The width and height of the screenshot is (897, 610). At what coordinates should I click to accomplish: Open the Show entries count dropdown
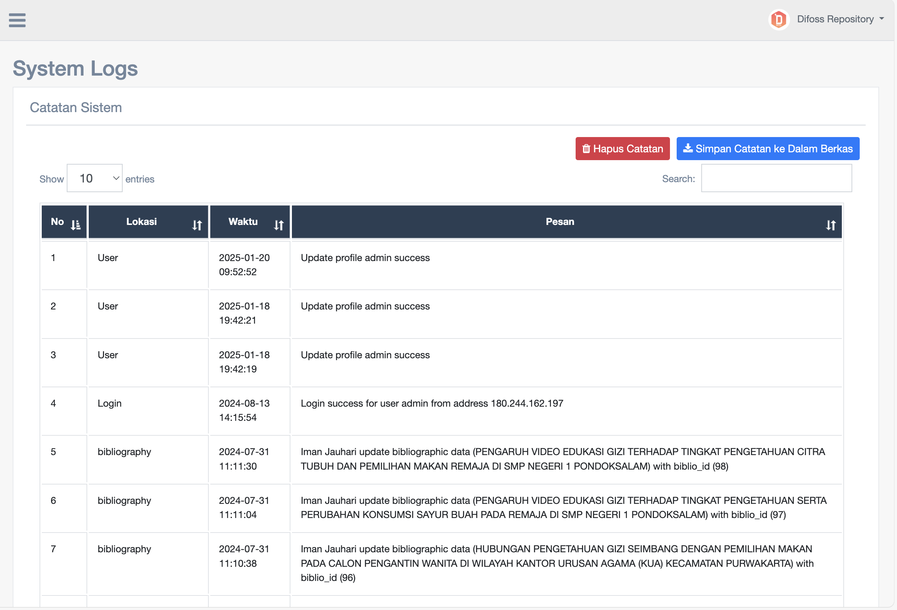(x=95, y=178)
